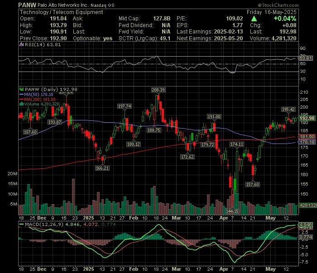Click the 208.39 high price label
This screenshot has width=317, height=273.
[158, 90]
